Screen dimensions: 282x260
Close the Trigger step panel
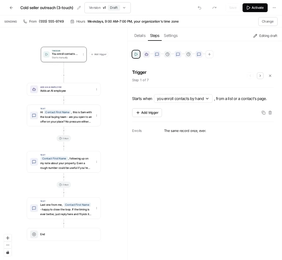pyautogui.click(x=270, y=76)
